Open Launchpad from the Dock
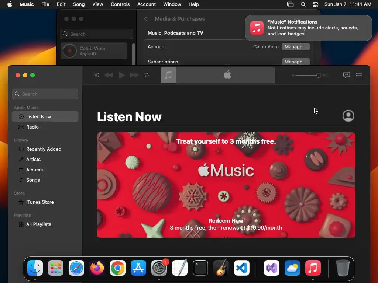 (56, 268)
